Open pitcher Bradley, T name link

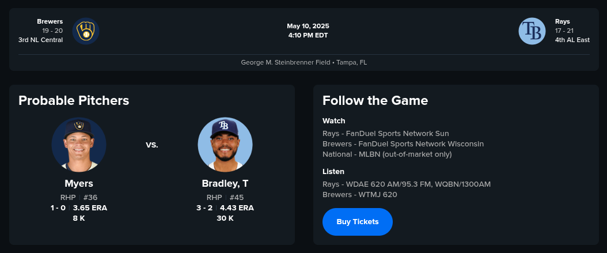(225, 184)
